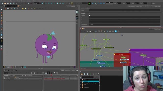Click the yellow lock icon in Camera toolbar
Screen dimensions: 163x91
pyautogui.click(x=23, y=8)
